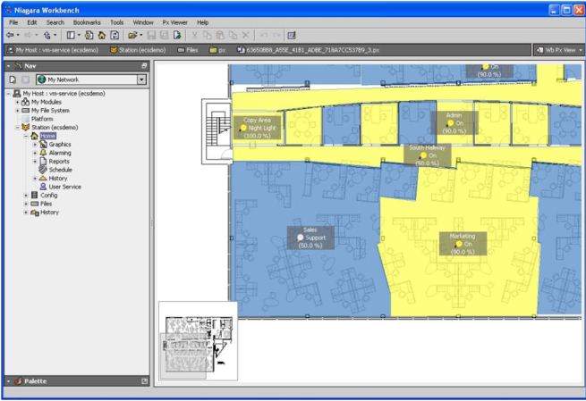Open the Wb Px View selector

559,50
